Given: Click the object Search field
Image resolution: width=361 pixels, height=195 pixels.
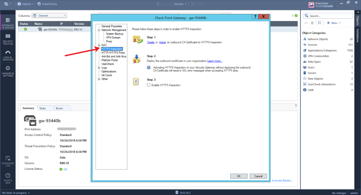Looking at the screenshot, I should (328, 16).
